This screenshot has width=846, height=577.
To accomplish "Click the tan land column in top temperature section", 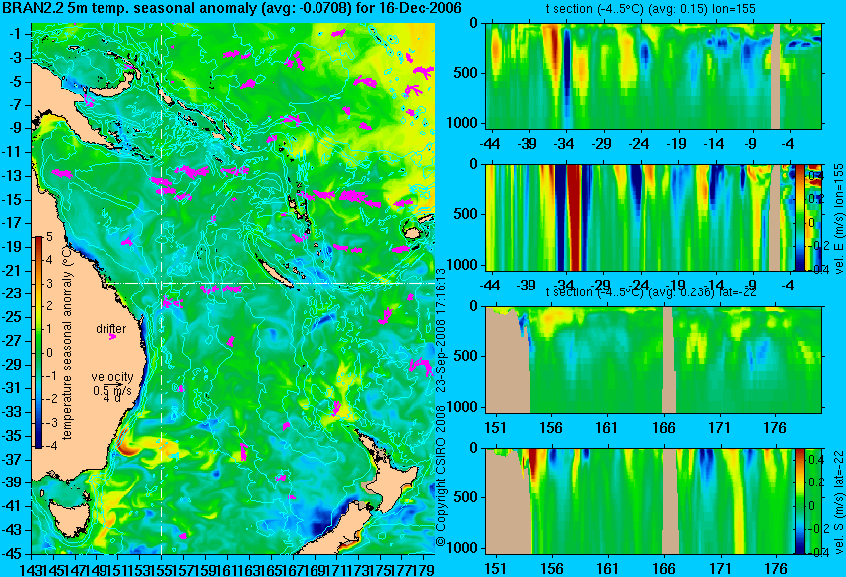I will 776,76.
